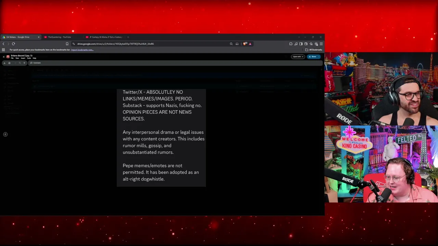Open the Insert menu
The height and width of the screenshot is (246, 438).
click(23, 58)
